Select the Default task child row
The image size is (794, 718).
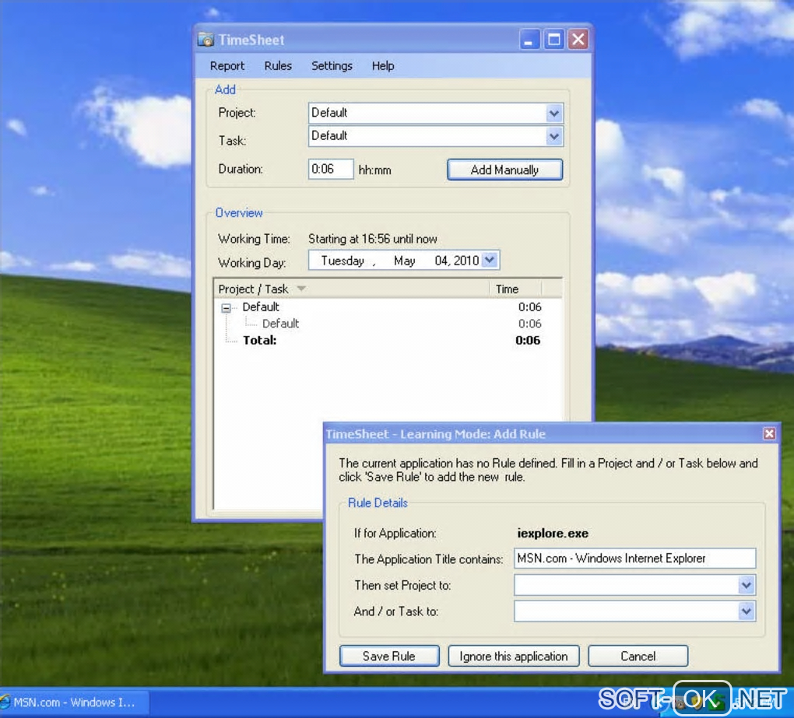click(280, 324)
